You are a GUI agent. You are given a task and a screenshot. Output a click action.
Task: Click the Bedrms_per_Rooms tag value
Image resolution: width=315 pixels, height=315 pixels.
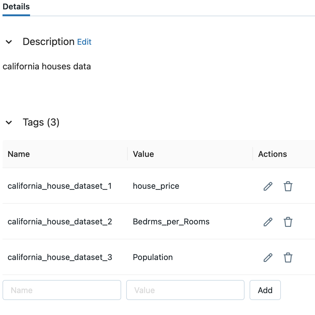click(x=171, y=222)
